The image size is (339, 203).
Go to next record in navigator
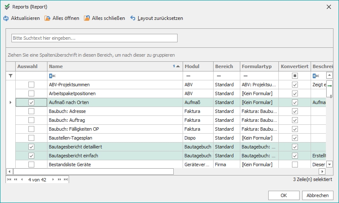53,179
